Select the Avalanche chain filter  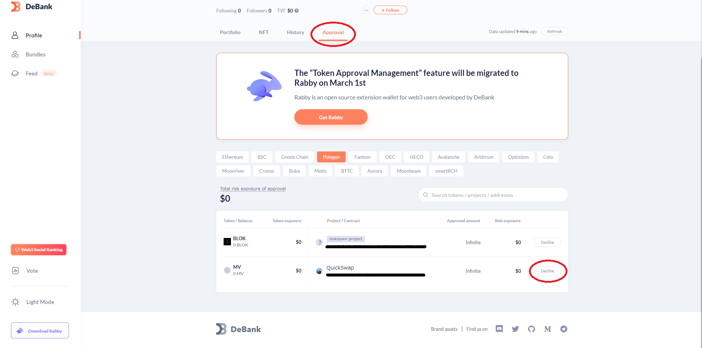(x=449, y=157)
